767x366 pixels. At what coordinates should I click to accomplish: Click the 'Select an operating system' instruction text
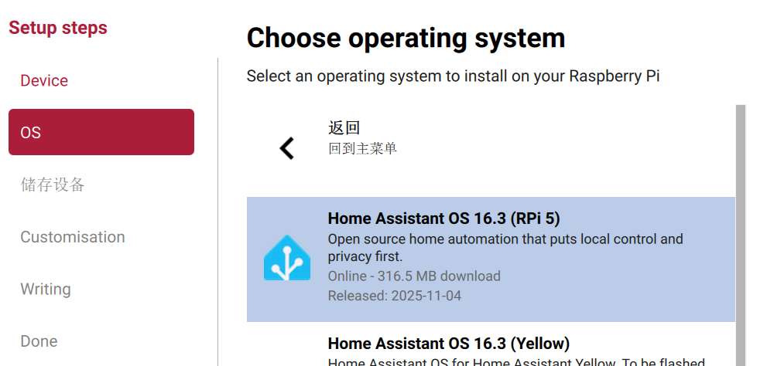(x=453, y=76)
